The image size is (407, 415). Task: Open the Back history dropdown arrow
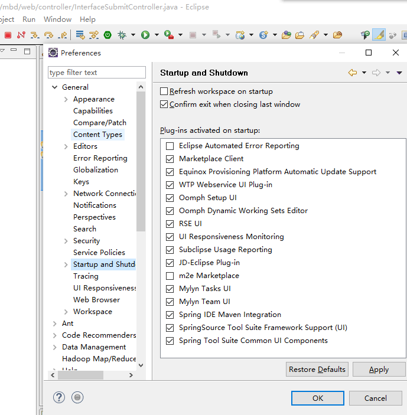tap(364, 73)
